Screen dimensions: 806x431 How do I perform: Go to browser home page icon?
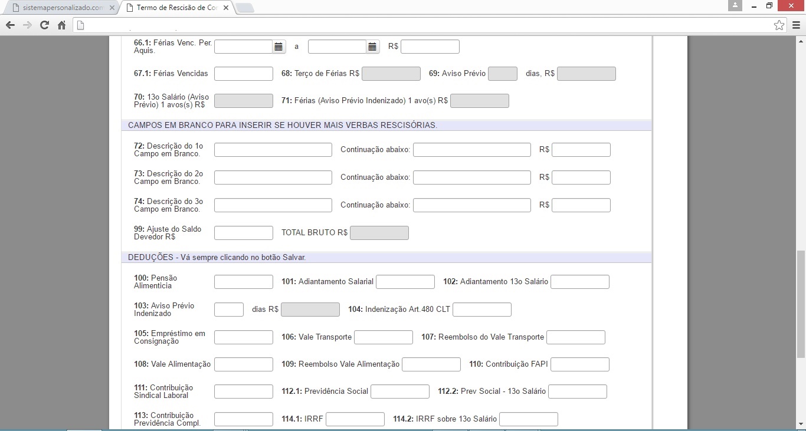pyautogui.click(x=61, y=25)
